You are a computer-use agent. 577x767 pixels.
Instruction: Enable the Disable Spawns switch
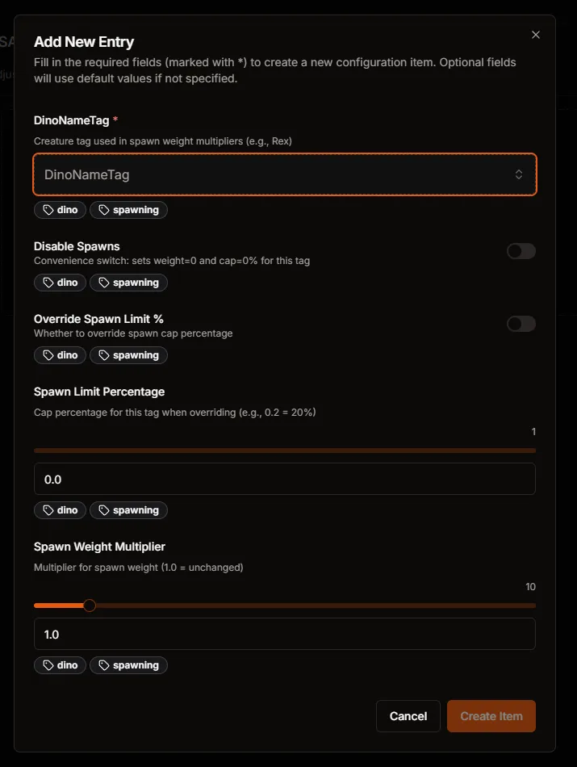(521, 251)
